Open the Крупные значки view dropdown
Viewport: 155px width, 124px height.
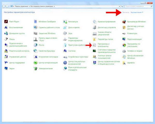pyautogui.click(x=137, y=12)
